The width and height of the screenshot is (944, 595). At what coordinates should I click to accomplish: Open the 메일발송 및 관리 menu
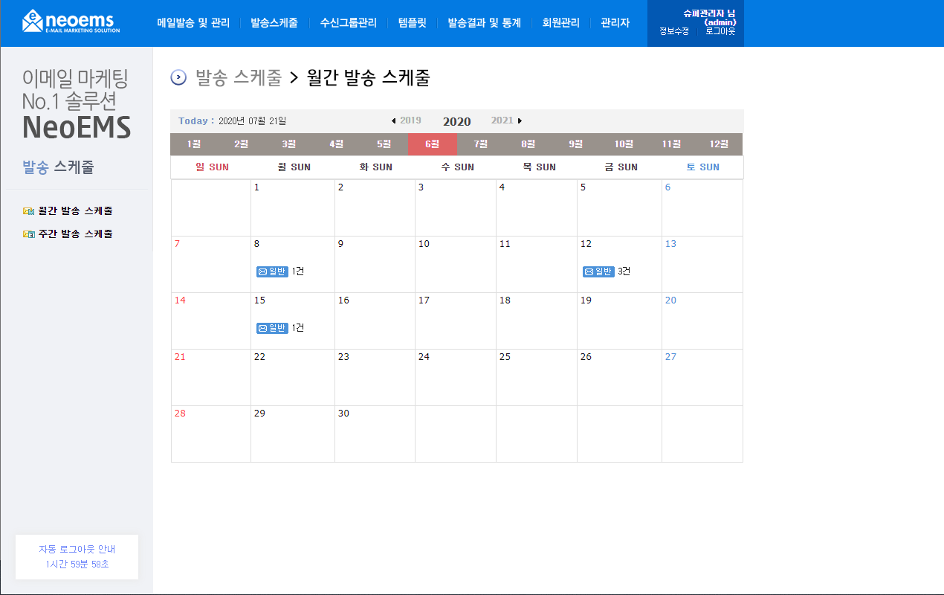(x=193, y=23)
